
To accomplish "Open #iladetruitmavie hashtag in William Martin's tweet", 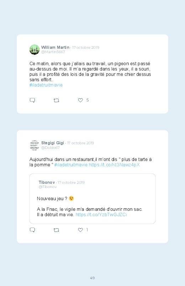I will (x=46, y=85).
